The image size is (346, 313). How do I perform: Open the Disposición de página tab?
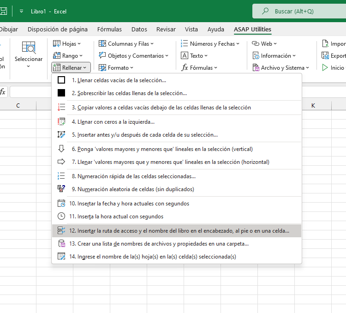[x=57, y=29]
